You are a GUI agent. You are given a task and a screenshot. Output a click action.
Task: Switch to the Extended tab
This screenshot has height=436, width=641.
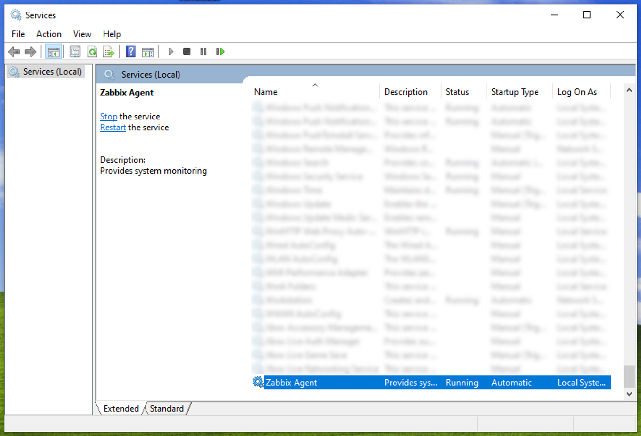[x=121, y=408]
